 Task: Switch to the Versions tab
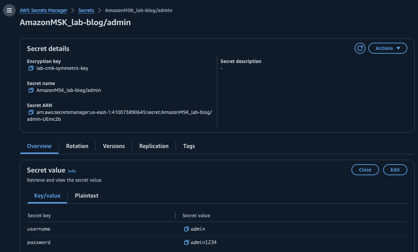point(114,146)
